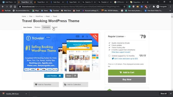Click the Buy Now button
Image resolution: width=173 pixels, height=97 pixels.
coord(127,79)
